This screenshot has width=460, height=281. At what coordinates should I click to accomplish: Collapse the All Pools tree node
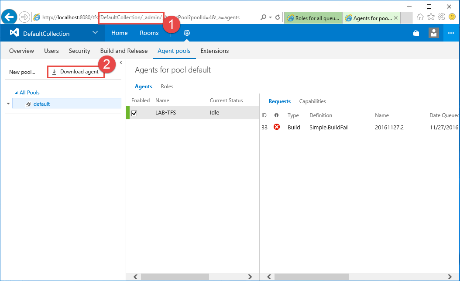tap(17, 93)
